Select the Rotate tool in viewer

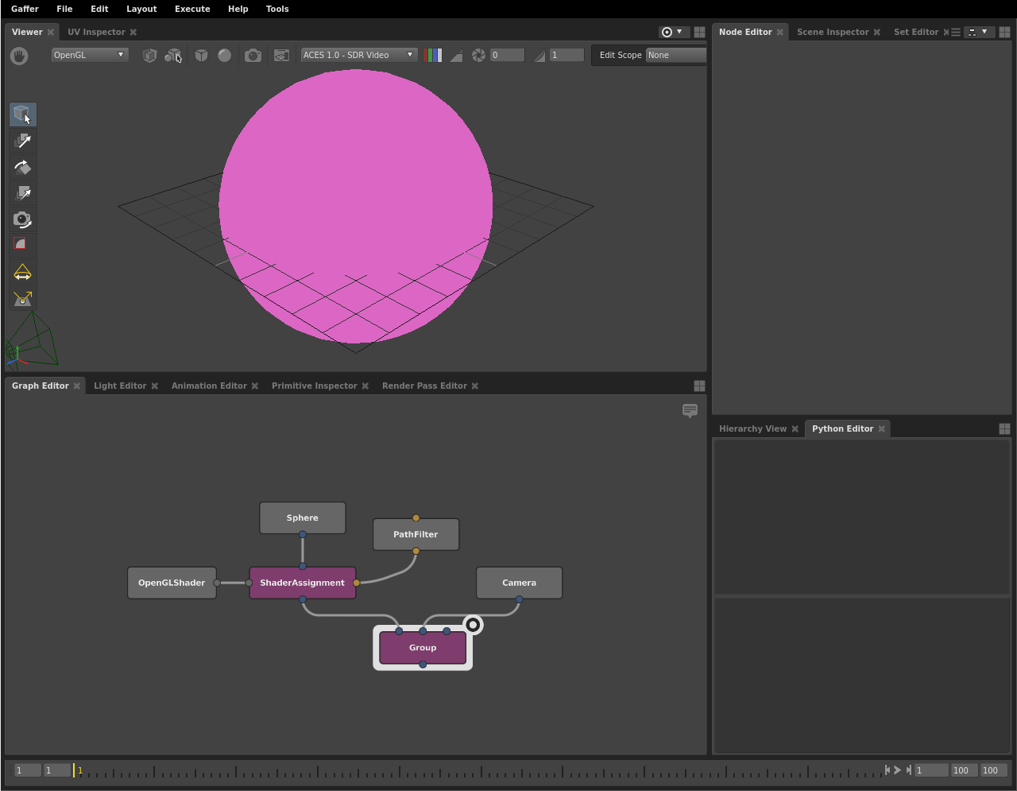point(22,167)
